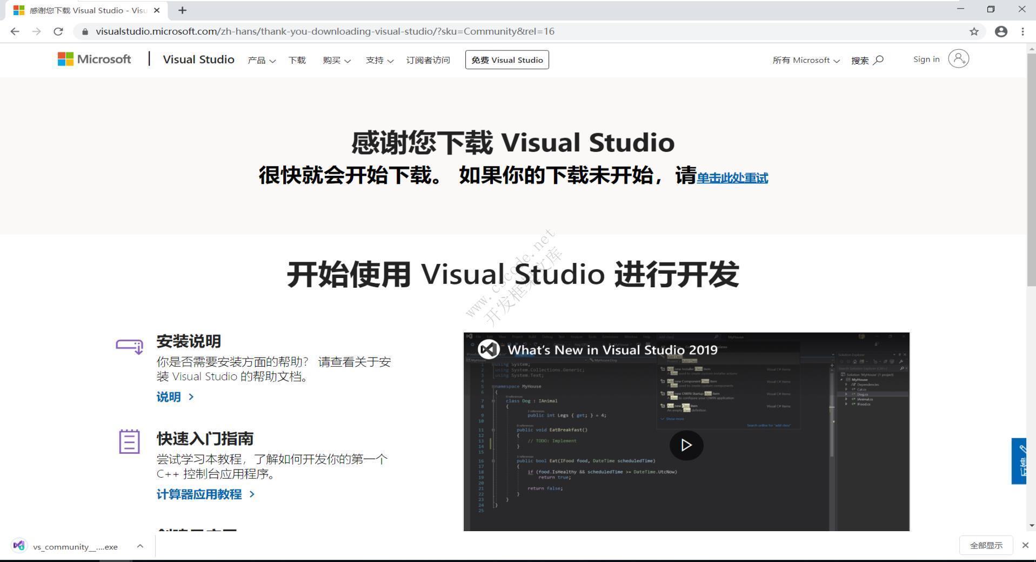The height and width of the screenshot is (562, 1036).
Task: Expand the 产品 dropdown
Action: click(x=261, y=60)
